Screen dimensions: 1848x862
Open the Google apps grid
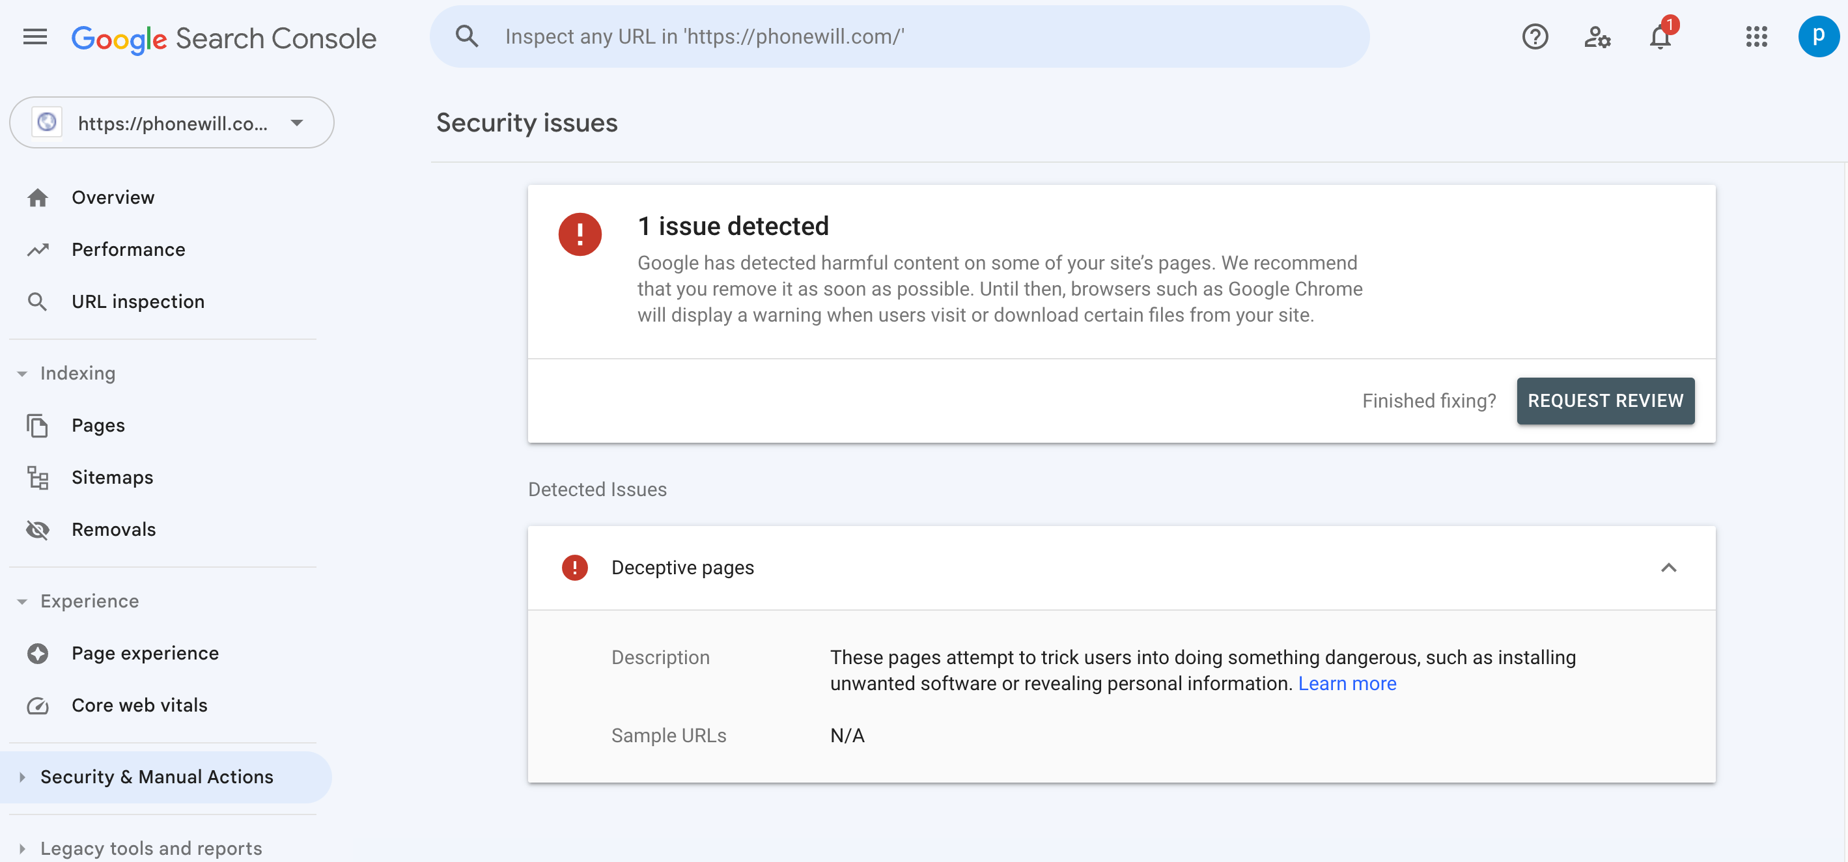tap(1756, 36)
